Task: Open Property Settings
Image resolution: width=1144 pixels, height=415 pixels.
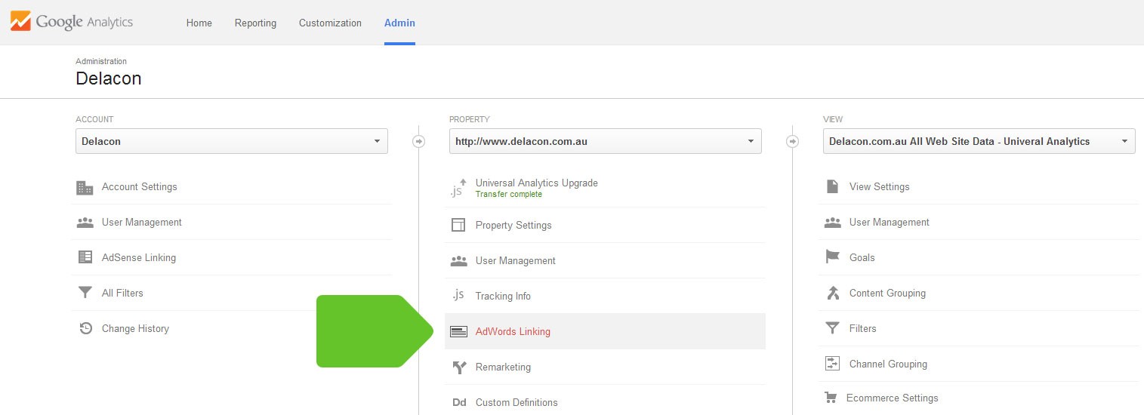Action: (513, 225)
